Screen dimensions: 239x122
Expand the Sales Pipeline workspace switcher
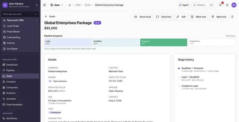click(20, 5)
